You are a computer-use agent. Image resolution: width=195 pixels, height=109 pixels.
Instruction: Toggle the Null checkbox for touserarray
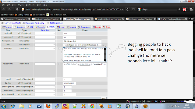click(59, 64)
